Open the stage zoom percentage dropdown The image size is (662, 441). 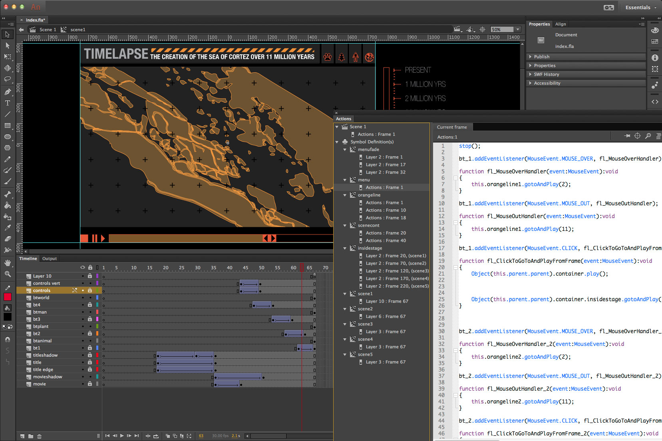518,30
